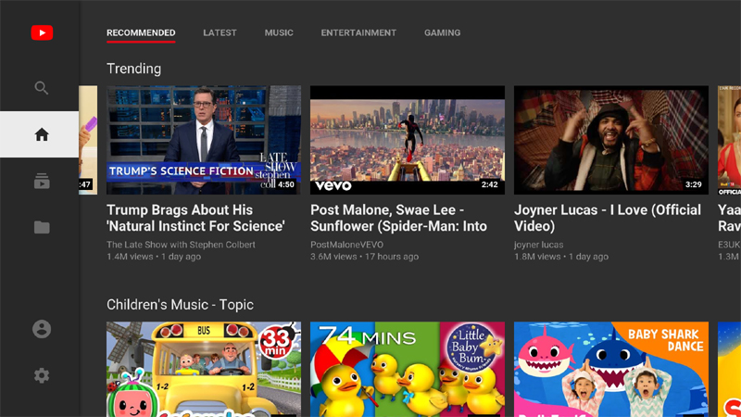Open the Cocomelon bus 33 min thumbnail
Screen dimensions: 741x417
pos(204,369)
